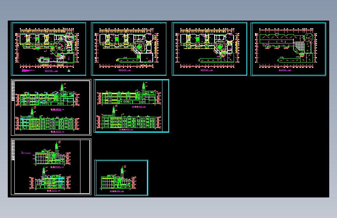Click the hatched gray area on roof plan
The image size is (337, 218).
pos(299,46)
